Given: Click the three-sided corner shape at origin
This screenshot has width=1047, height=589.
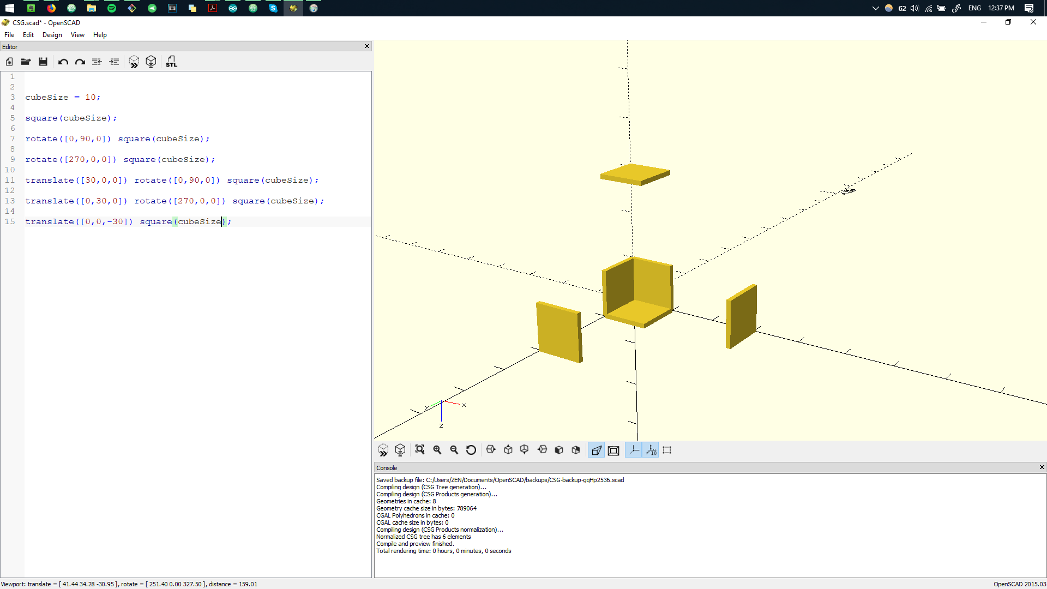Looking at the screenshot, I should click(x=637, y=292).
